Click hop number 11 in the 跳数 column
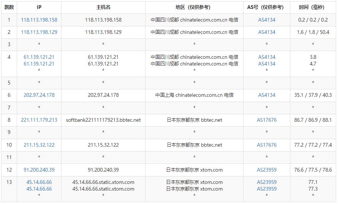This screenshot has width=338, height=204. click(9, 157)
